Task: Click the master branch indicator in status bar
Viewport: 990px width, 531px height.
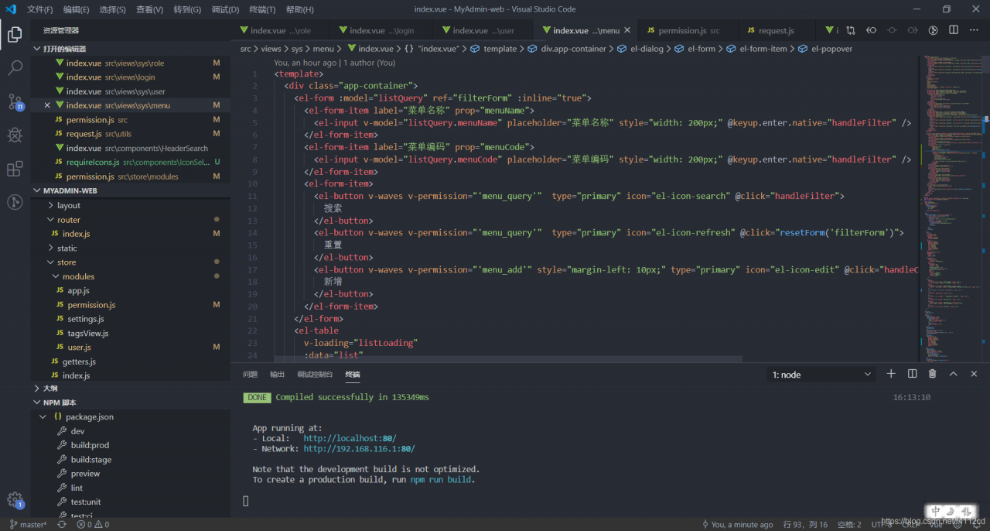Action: click(27, 525)
